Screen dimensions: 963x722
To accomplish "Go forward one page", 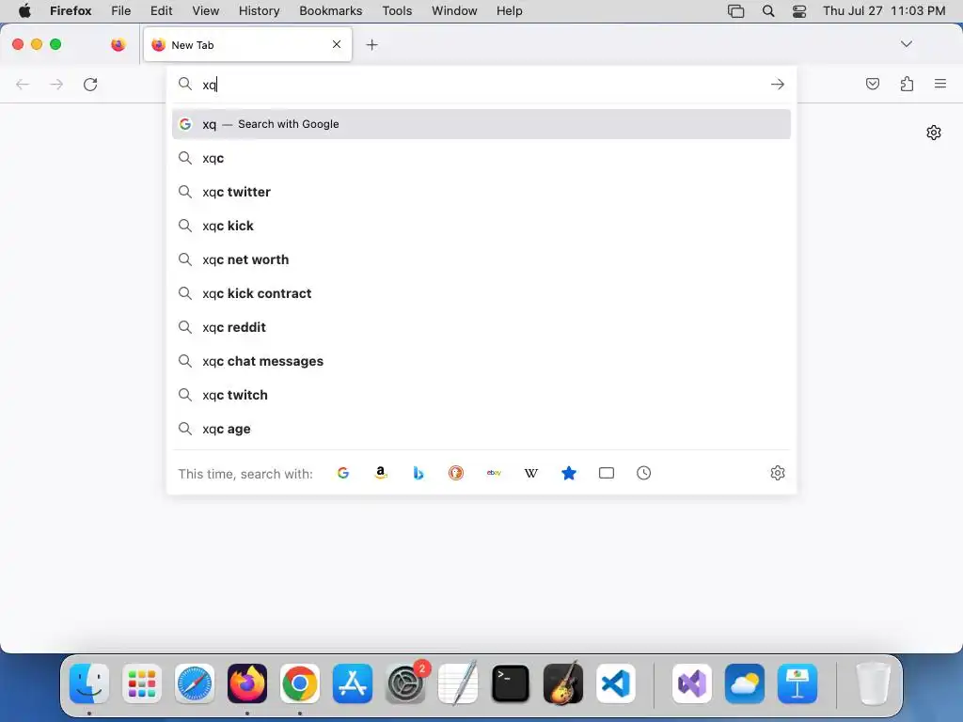I will coord(56,84).
